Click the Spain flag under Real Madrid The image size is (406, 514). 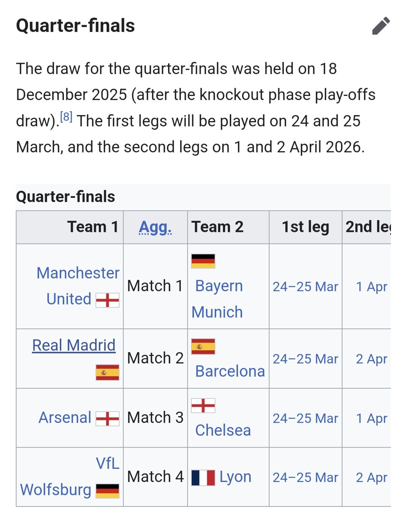click(108, 372)
